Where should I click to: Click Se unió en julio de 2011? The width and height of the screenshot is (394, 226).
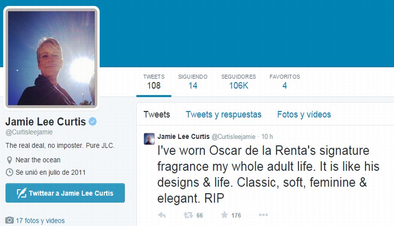(x=50, y=172)
